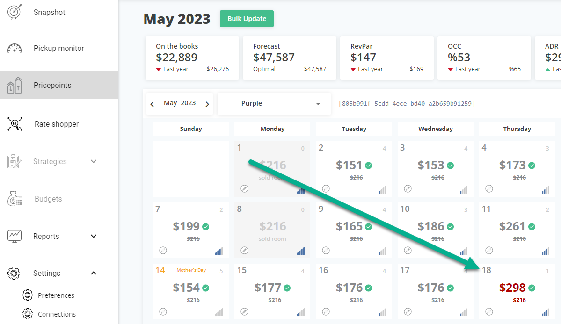The image size is (561, 324).
Task: Open Pickup monitor from the sidebar
Action: click(58, 48)
